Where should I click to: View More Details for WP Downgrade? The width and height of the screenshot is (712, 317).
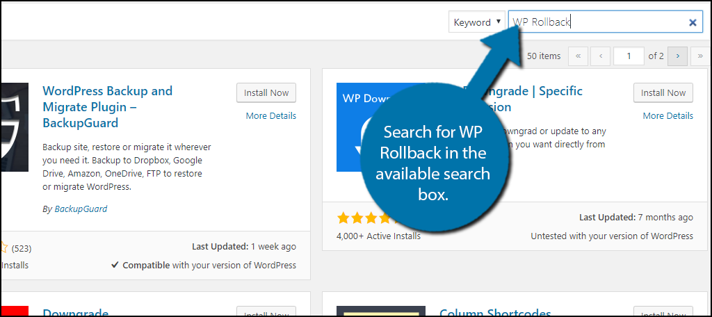(668, 116)
